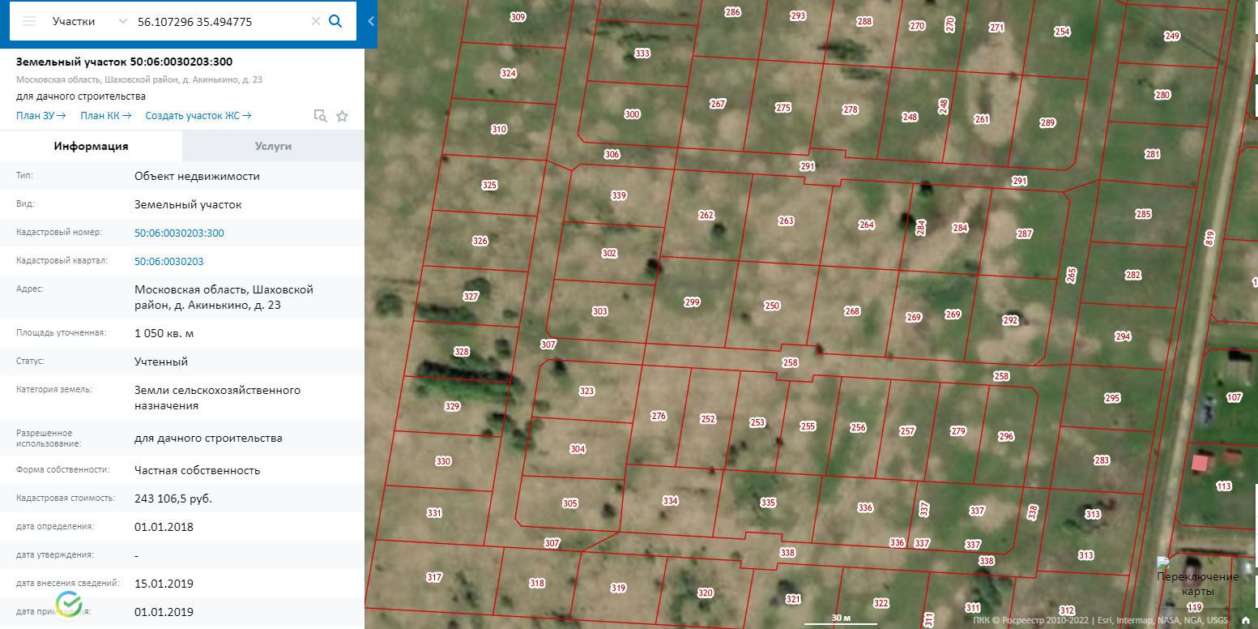
Task: Click the home icon at bottom-right corner
Action: 1245,620
